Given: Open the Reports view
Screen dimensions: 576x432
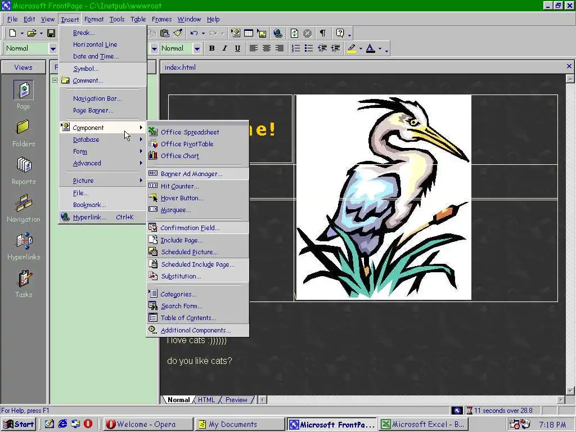Looking at the screenshot, I should (x=24, y=171).
